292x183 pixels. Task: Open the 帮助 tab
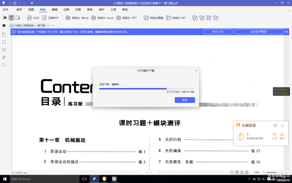coord(125,9)
